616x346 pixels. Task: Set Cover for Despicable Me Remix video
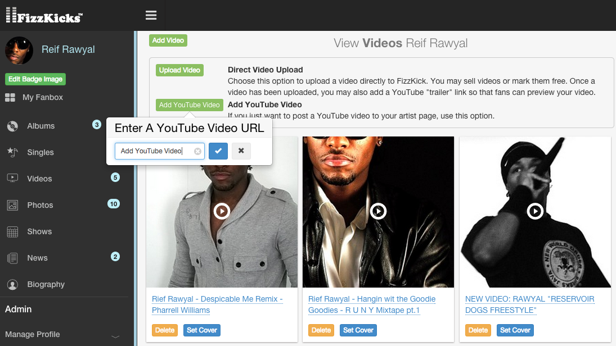coord(202,330)
